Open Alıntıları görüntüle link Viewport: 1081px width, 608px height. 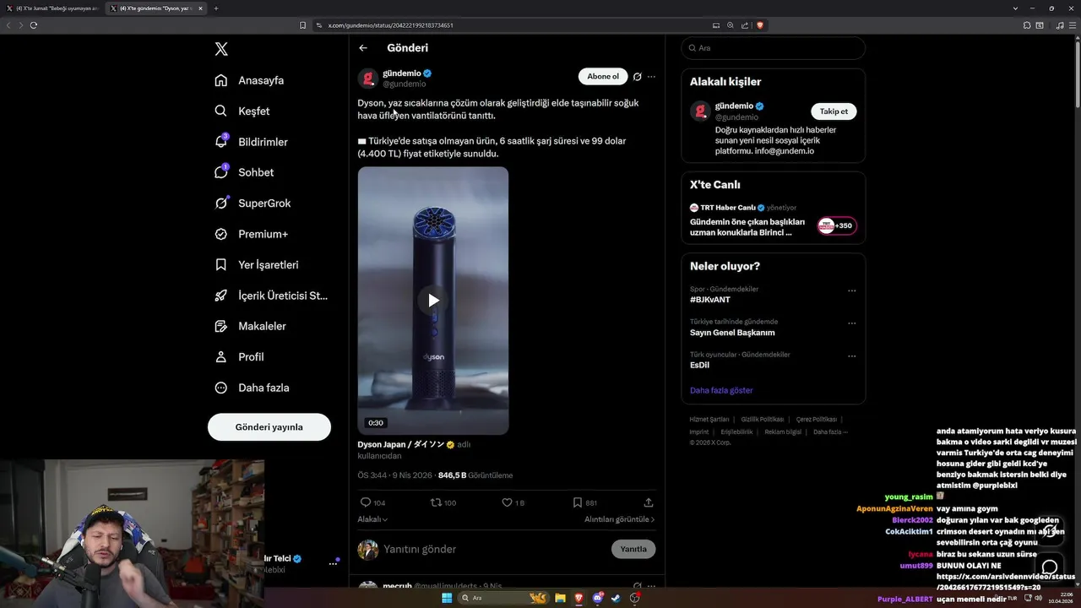(x=619, y=519)
